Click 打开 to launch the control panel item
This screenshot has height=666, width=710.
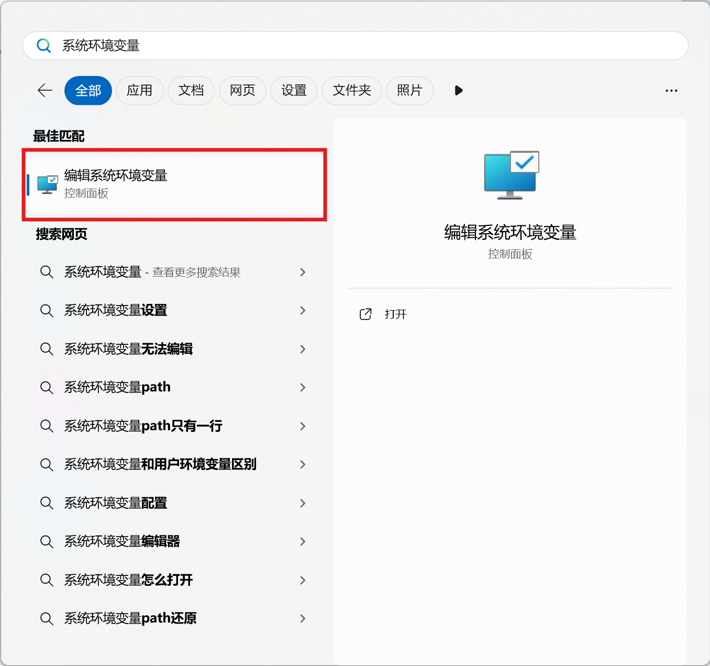[395, 314]
